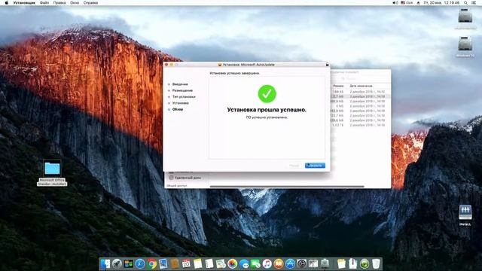Click the lock icon in installer title bar

327,65
